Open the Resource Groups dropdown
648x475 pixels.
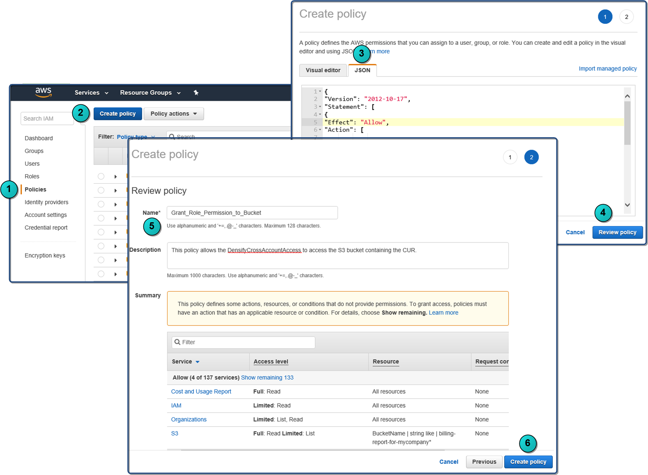pyautogui.click(x=150, y=92)
